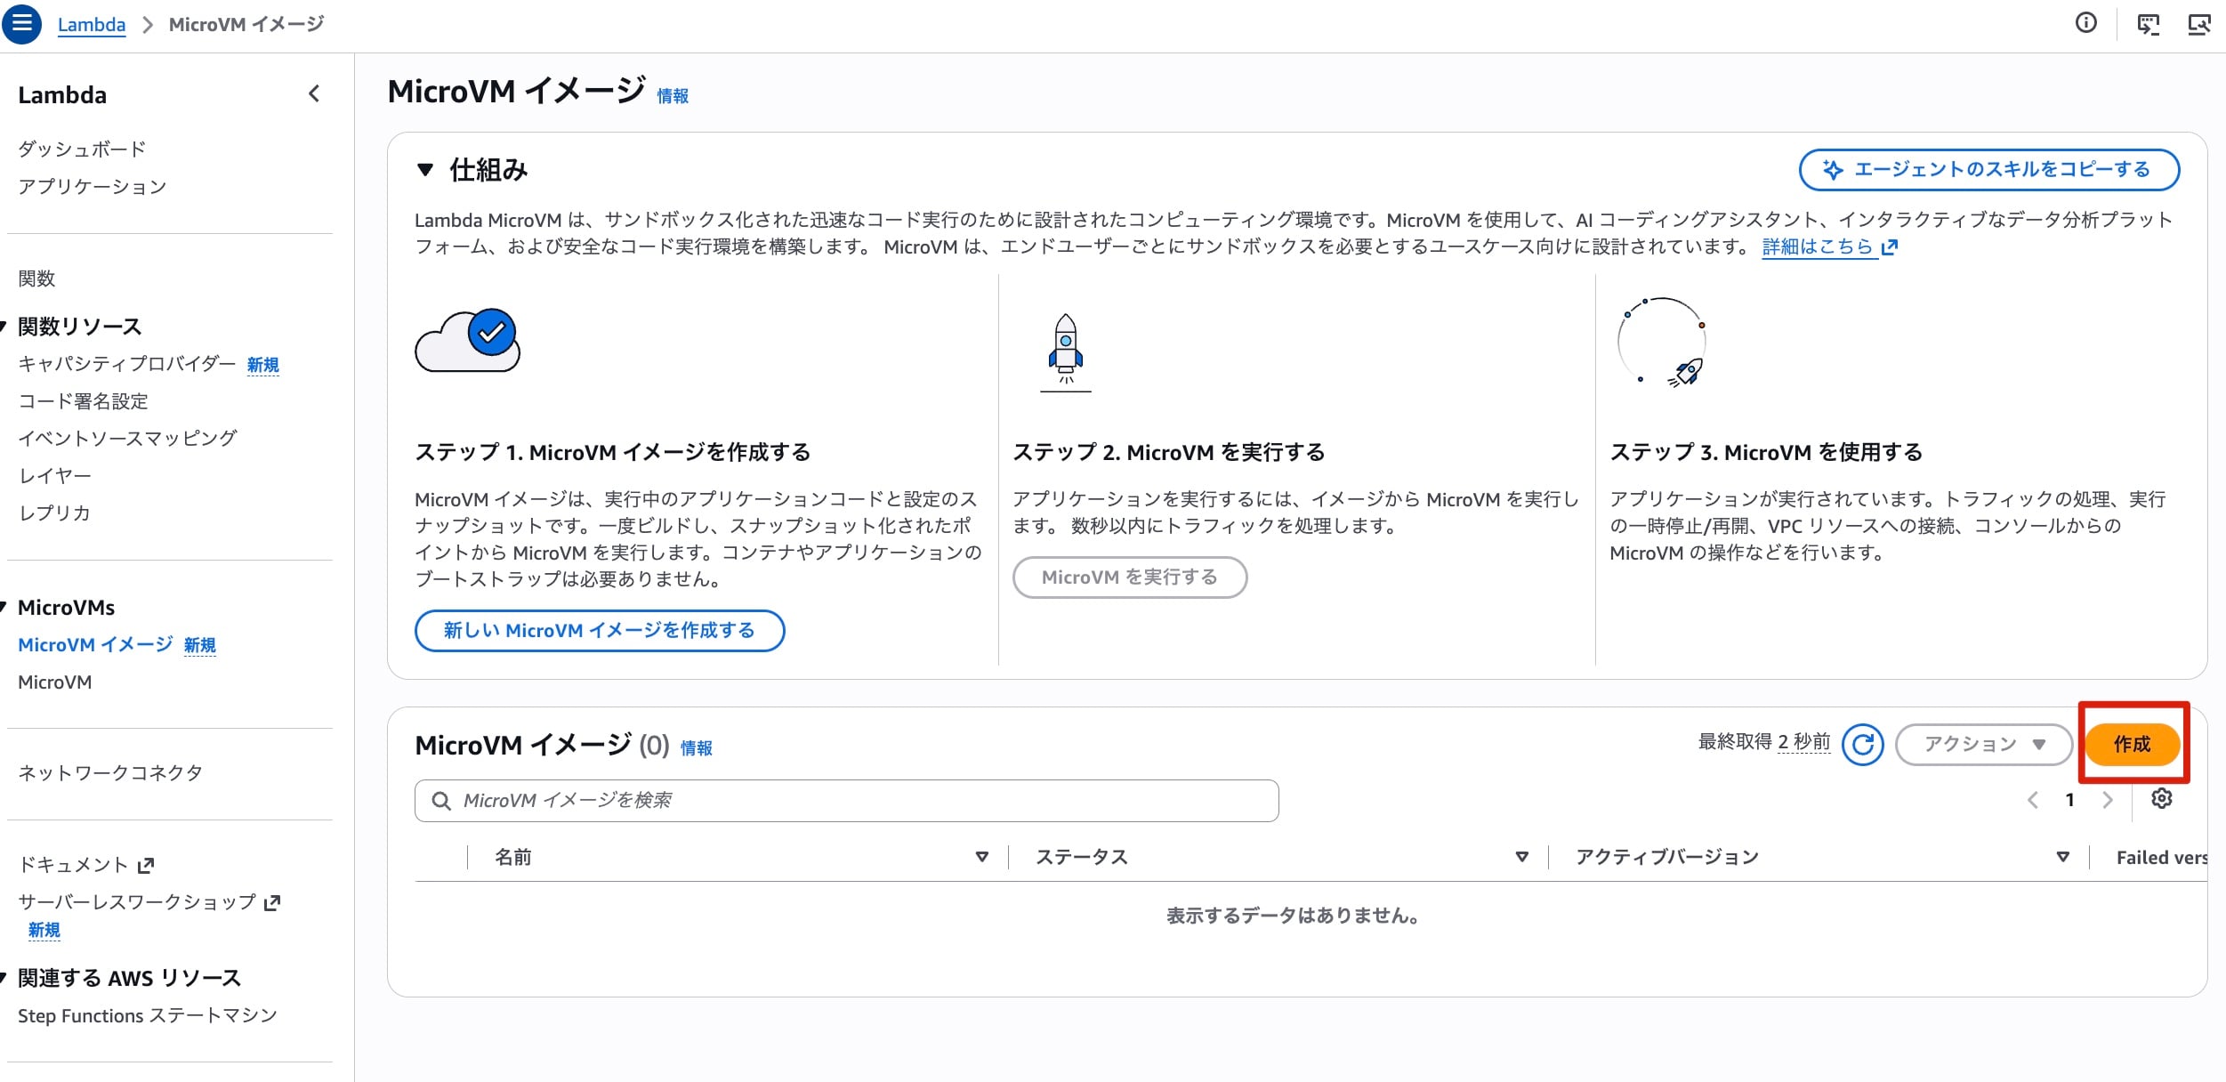Refresh the MicroVM イメージ list

coord(1863,744)
